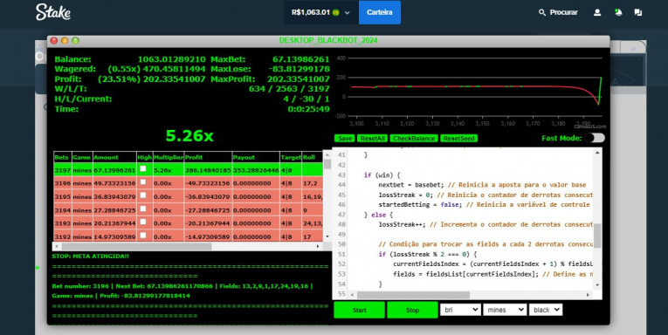Screen dimensions: 668x335
Task: Click the Save button
Action: pos(345,139)
